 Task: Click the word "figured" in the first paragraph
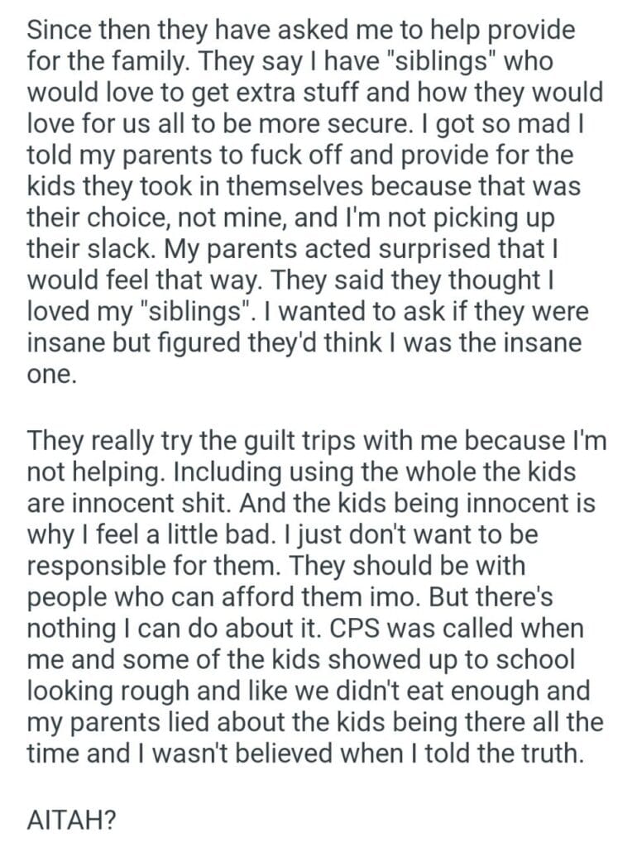199,342
